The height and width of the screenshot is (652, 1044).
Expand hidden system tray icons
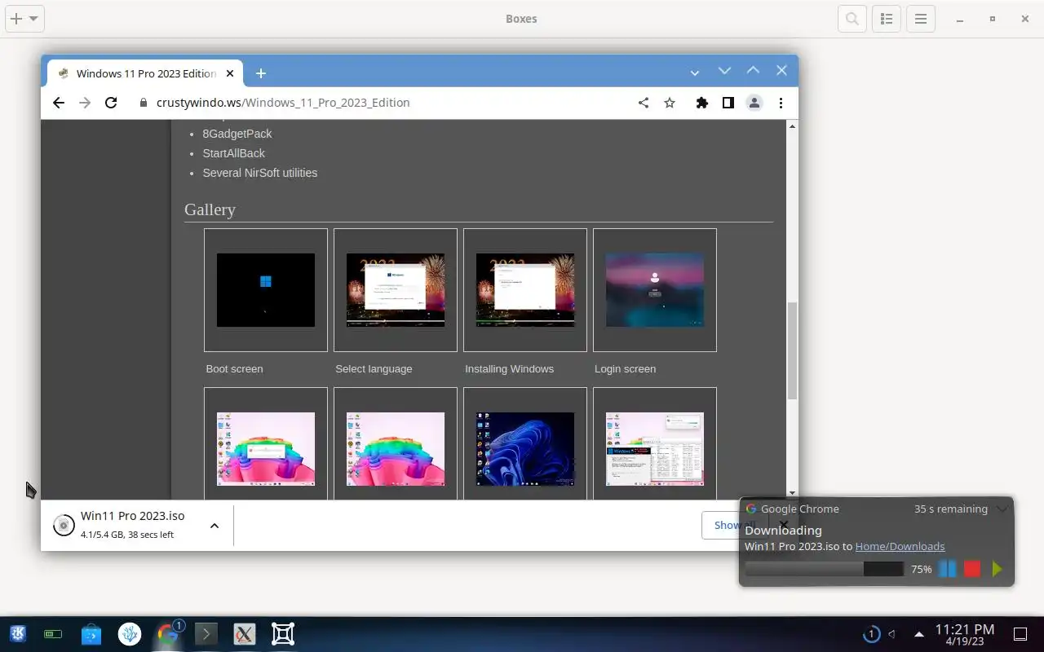pos(919,633)
